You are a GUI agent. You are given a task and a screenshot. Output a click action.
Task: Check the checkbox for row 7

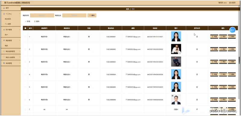[25, 109]
